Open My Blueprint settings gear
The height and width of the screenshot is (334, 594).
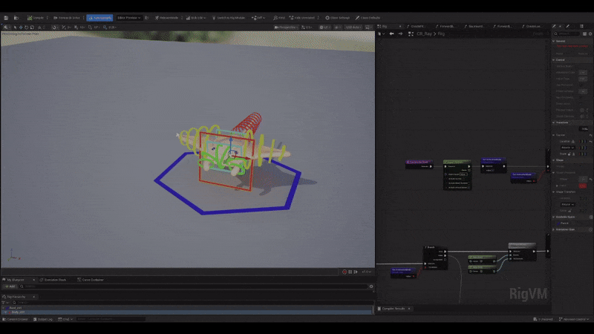371,286
